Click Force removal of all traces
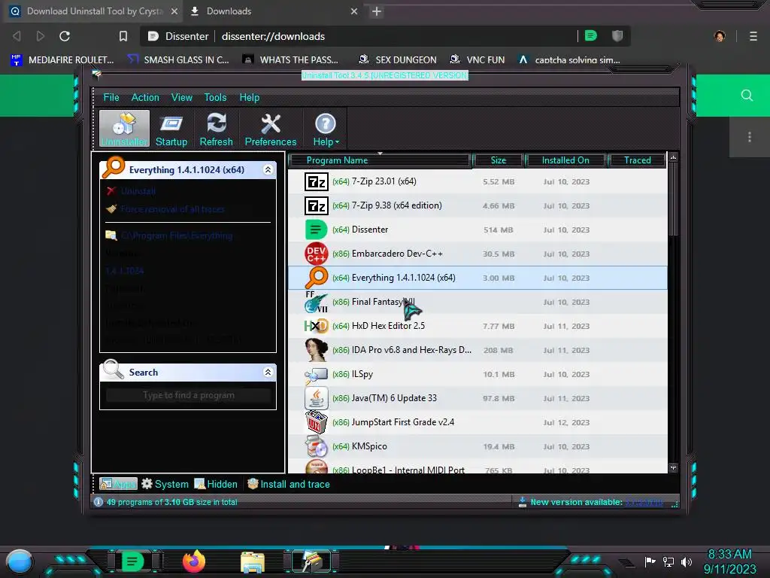Viewport: 770px width, 578px height. pos(172,209)
